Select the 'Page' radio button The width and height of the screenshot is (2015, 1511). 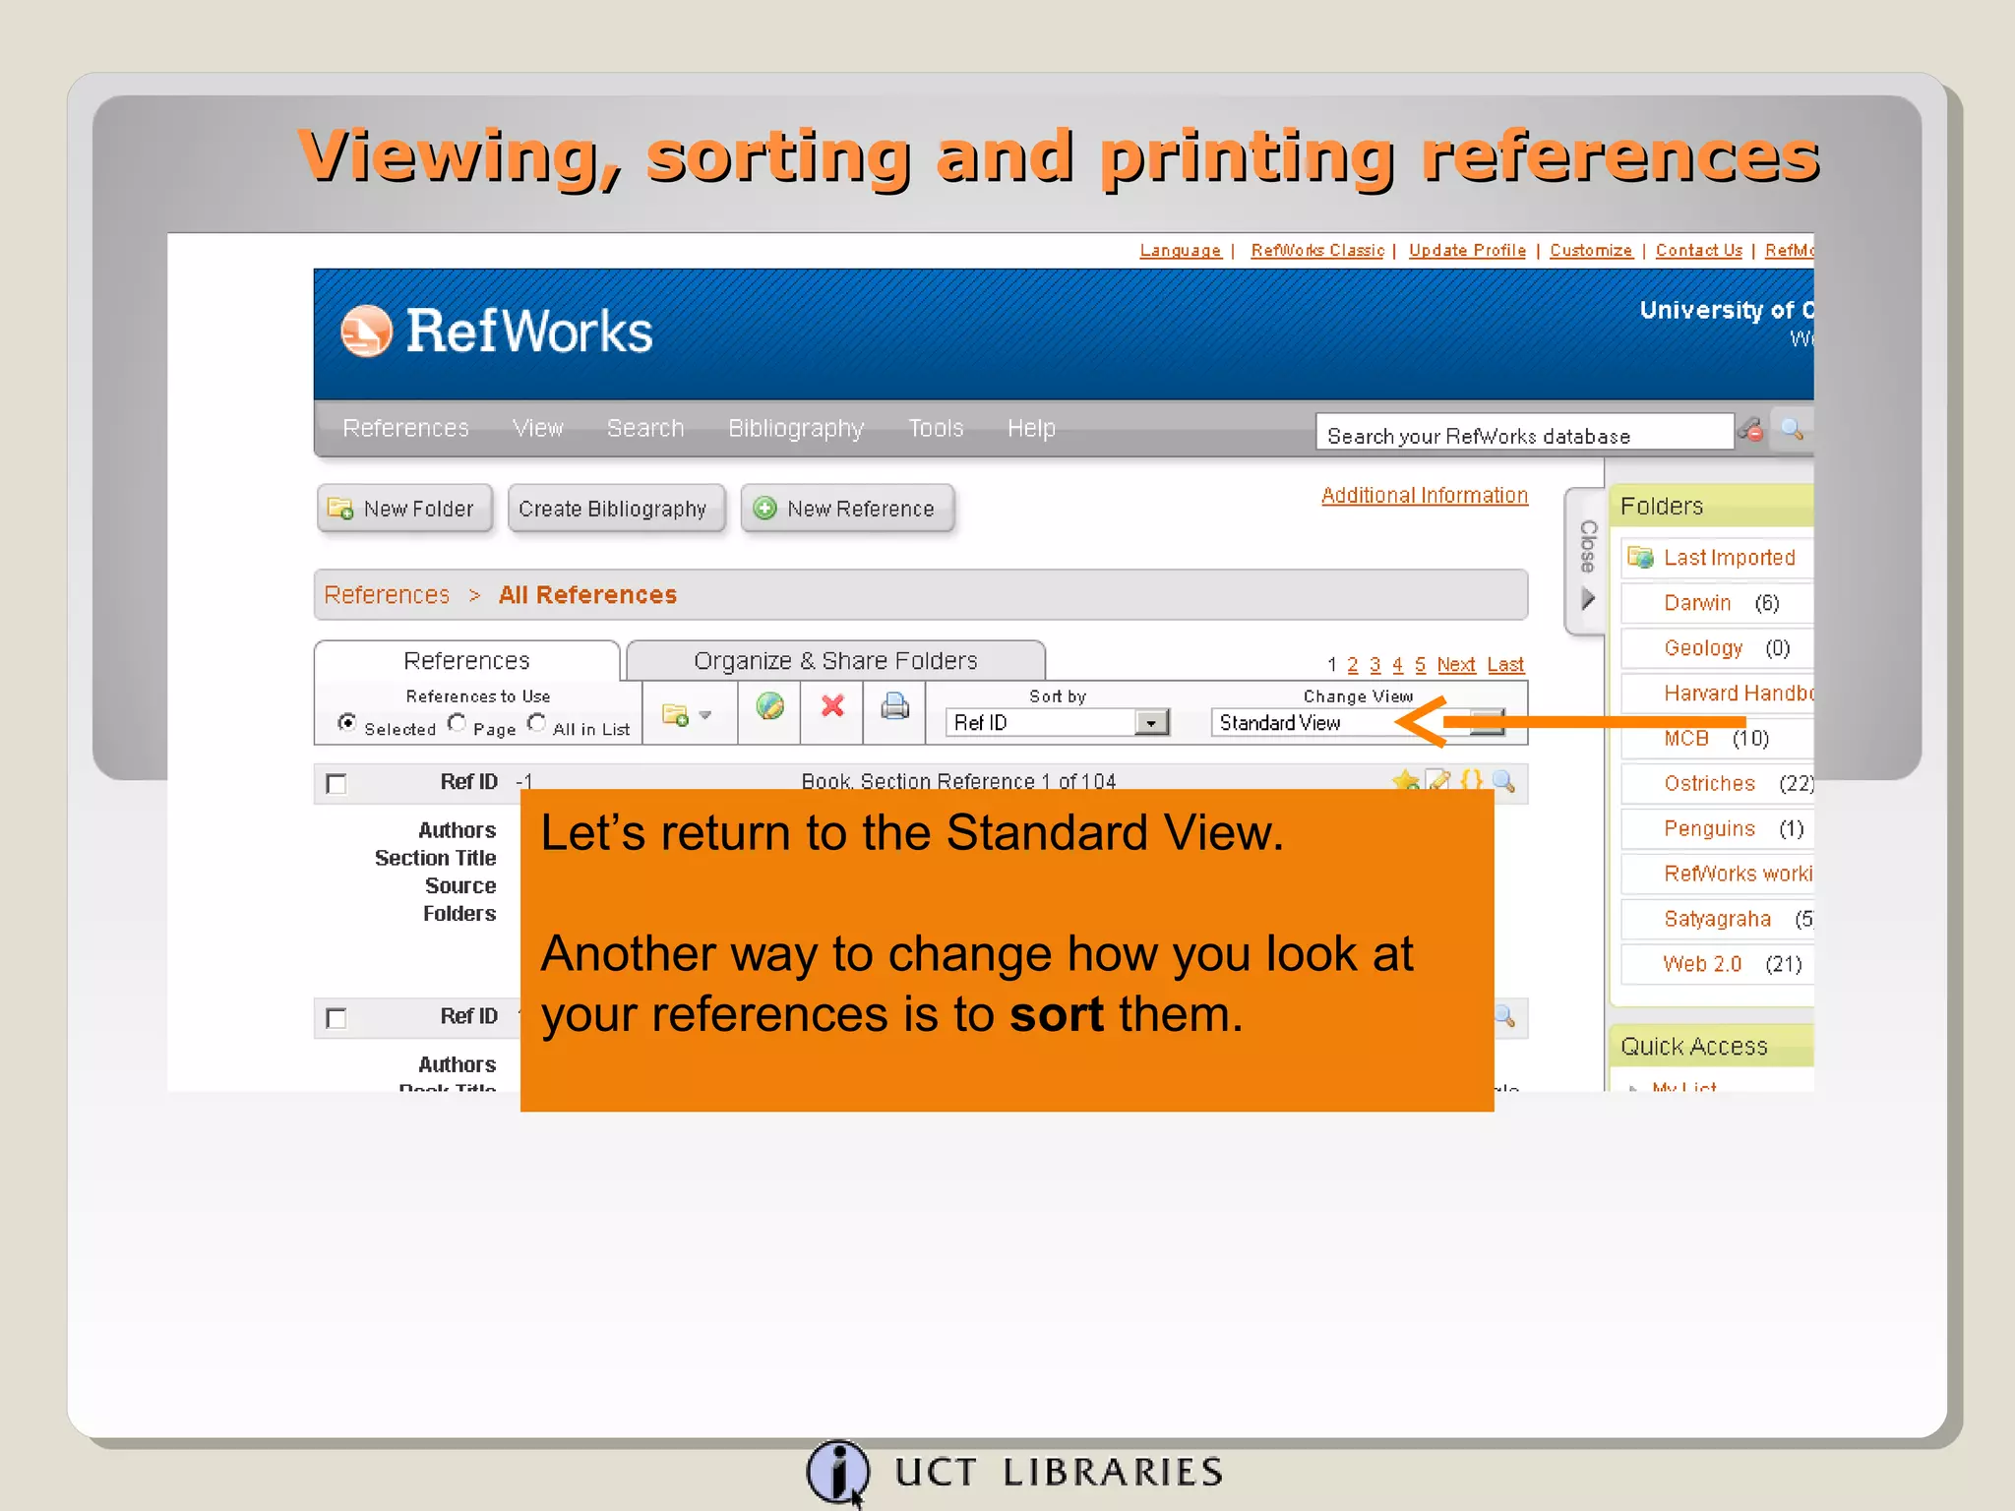coord(457,723)
